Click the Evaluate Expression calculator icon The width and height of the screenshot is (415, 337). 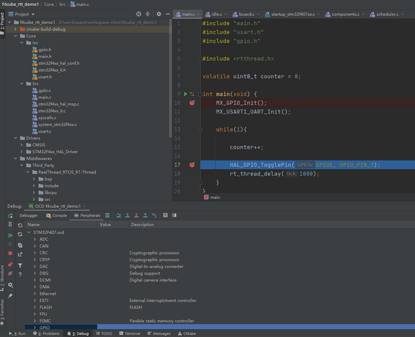point(165,216)
